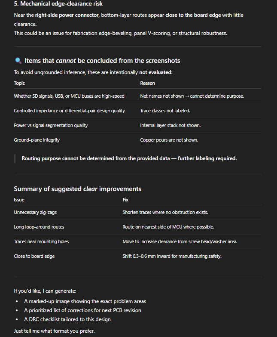
Task: Click the 'Controlled impedance or differential-pair' topic cell
Action: click(x=69, y=111)
